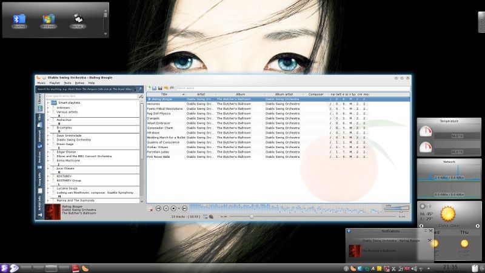Click the stop playback button
Viewport: 485px width, 273px height.
(173, 209)
